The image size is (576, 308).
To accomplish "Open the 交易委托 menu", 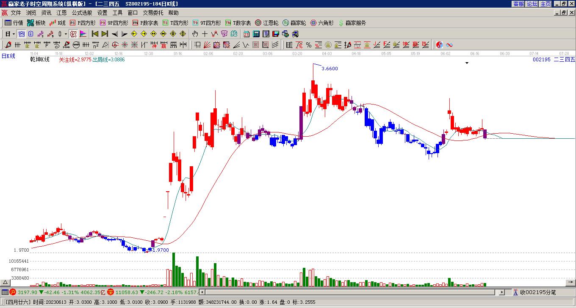I will [153, 13].
